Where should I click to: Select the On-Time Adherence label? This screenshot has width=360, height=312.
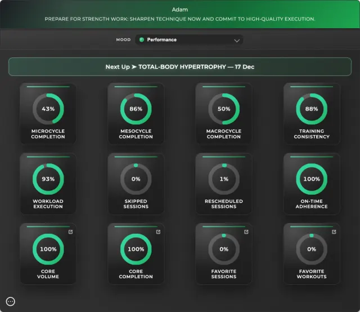[312, 204]
